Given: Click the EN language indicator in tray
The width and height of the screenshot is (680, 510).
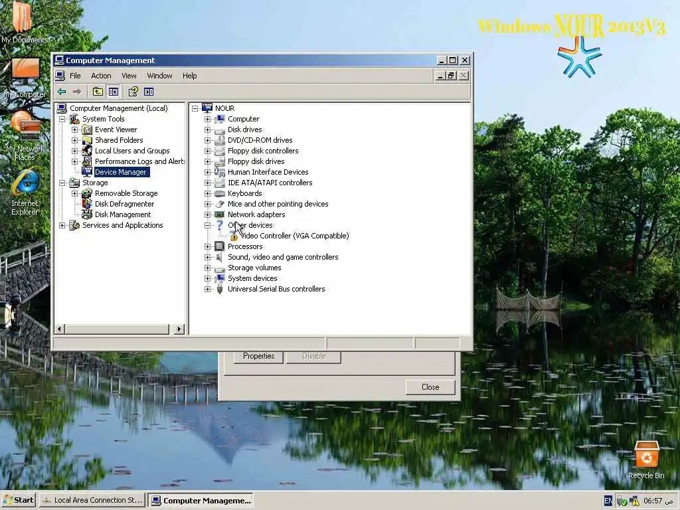Looking at the screenshot, I should 608,501.
